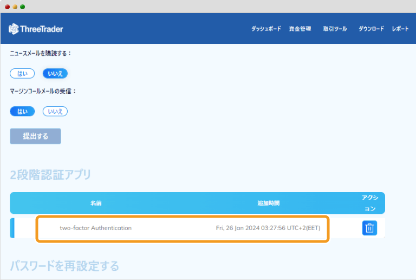Click the ThreeTrader logo

pos(36,29)
